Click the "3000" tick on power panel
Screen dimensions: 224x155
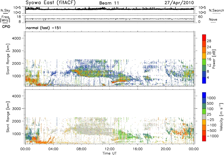[x=17, y=51]
